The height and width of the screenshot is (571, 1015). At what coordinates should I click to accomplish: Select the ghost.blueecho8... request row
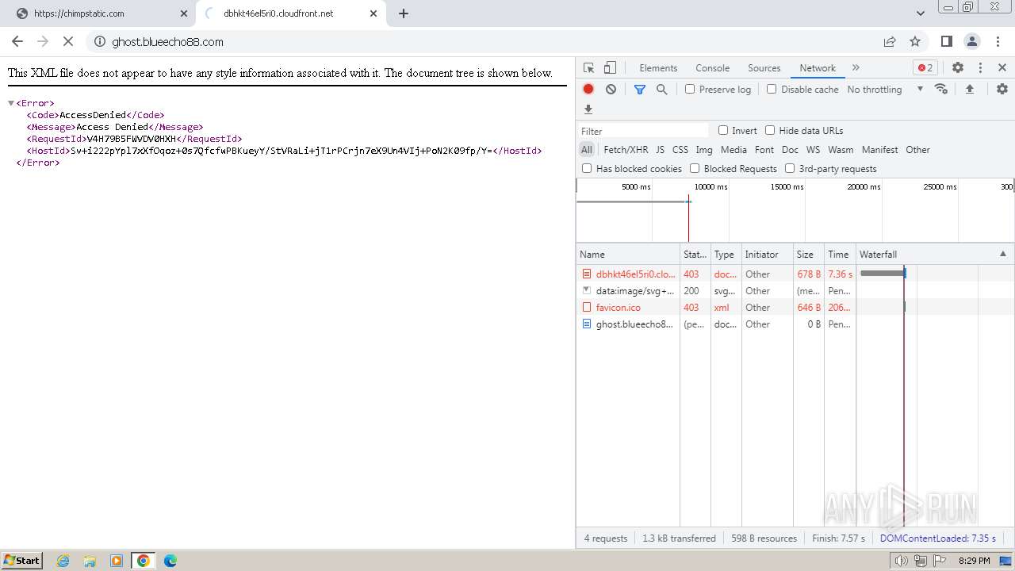795,324
